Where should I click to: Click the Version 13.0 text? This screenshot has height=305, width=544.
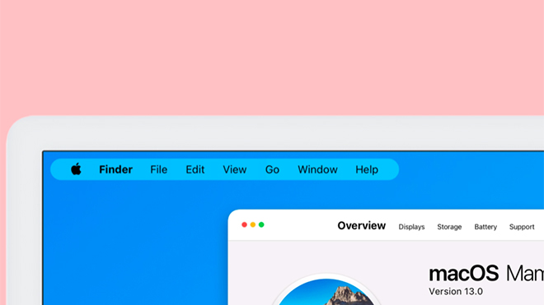[x=456, y=292]
